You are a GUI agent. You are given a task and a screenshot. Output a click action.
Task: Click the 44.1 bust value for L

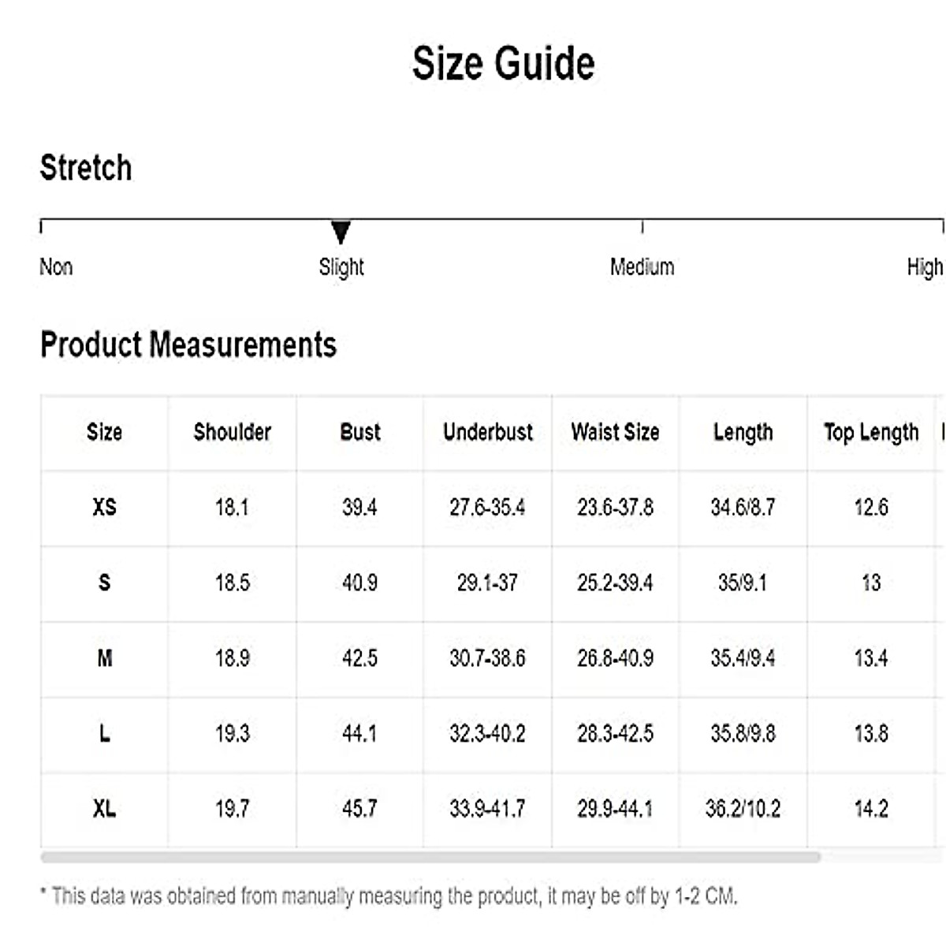pyautogui.click(x=359, y=734)
